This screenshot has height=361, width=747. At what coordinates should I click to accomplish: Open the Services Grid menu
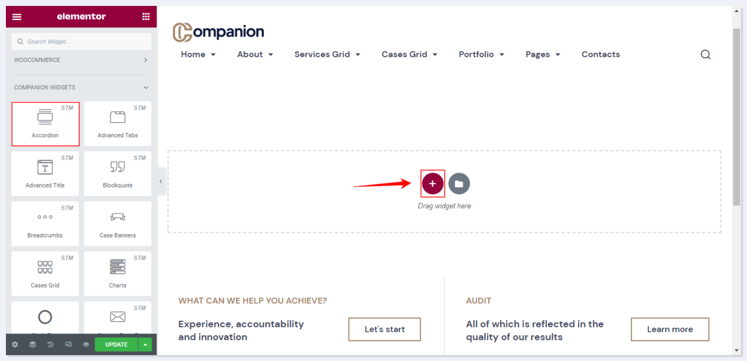tap(327, 54)
